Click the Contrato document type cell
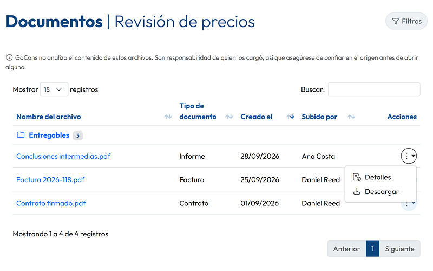Image resolution: width=433 pixels, height=271 pixels. [194, 203]
